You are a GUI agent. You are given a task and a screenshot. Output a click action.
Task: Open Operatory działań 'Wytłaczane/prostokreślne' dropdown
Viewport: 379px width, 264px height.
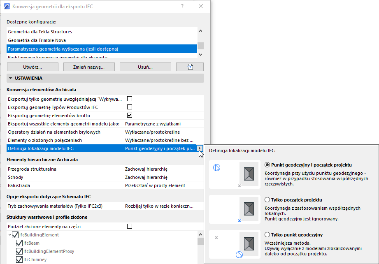pos(152,132)
